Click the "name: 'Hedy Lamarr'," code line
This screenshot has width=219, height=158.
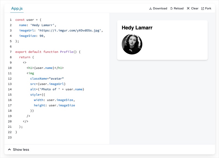coord(38,25)
